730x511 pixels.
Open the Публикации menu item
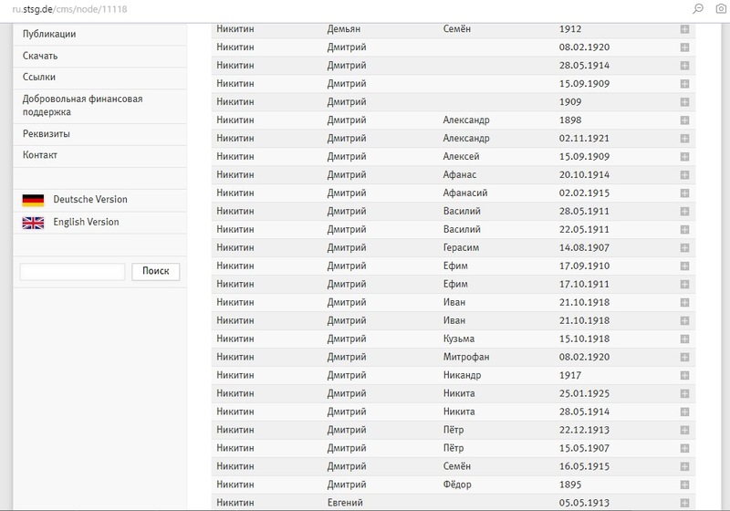point(49,35)
